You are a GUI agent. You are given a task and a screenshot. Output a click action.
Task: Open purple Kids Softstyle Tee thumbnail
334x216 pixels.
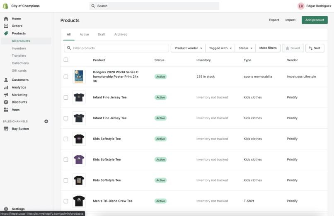click(x=79, y=159)
